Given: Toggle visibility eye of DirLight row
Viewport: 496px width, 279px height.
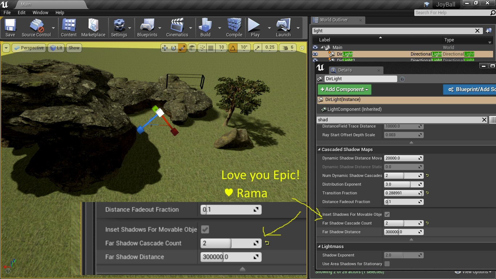Looking at the screenshot, I should tap(315, 54).
